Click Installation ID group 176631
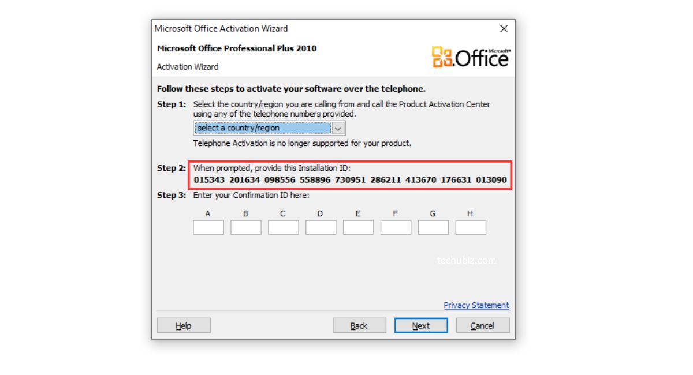Viewport: 693px width, 375px height. tap(456, 180)
